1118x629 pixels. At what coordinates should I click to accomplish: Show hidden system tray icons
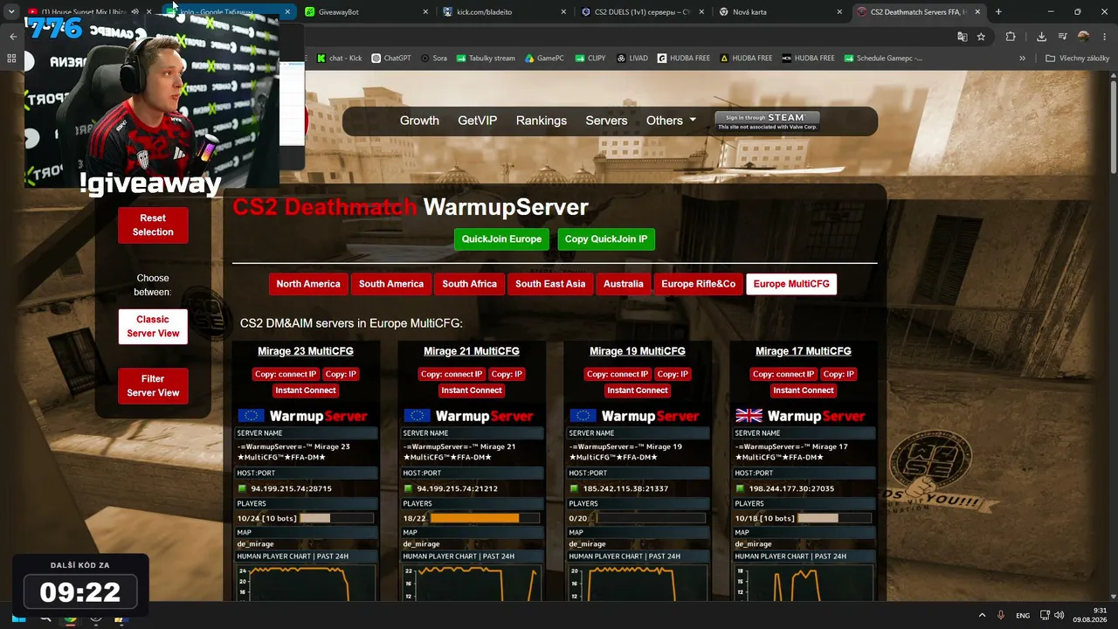[x=982, y=615]
